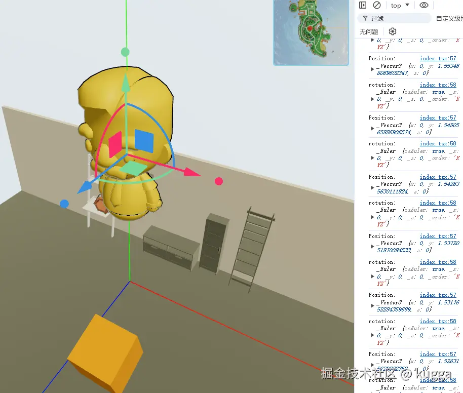The image size is (463, 393).
Task: Expand the _Vector3 object with y 1.53176
Action: pyautogui.click(x=373, y=306)
